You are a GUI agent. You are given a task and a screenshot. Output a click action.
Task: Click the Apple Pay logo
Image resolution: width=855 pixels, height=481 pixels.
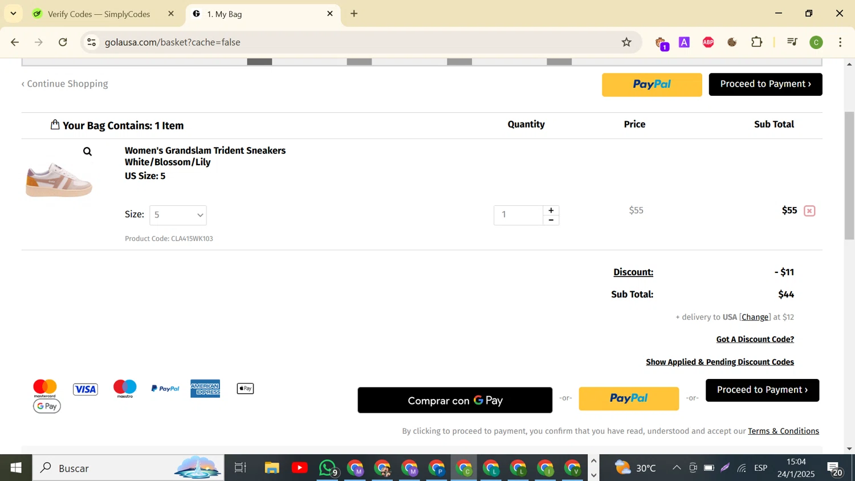(245, 389)
